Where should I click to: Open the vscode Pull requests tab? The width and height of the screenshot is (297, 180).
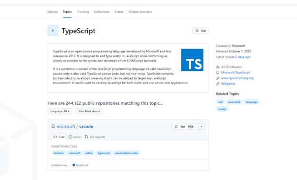pyautogui.click(x=95, y=137)
